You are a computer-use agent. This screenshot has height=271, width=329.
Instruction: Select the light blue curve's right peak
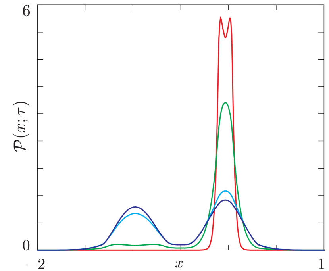pyautogui.click(x=225, y=191)
